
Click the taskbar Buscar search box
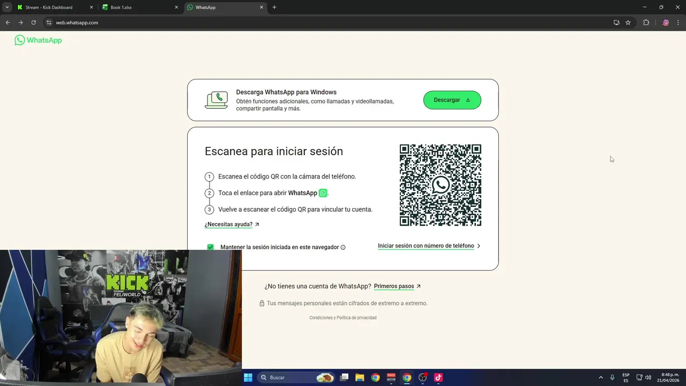[296, 377]
